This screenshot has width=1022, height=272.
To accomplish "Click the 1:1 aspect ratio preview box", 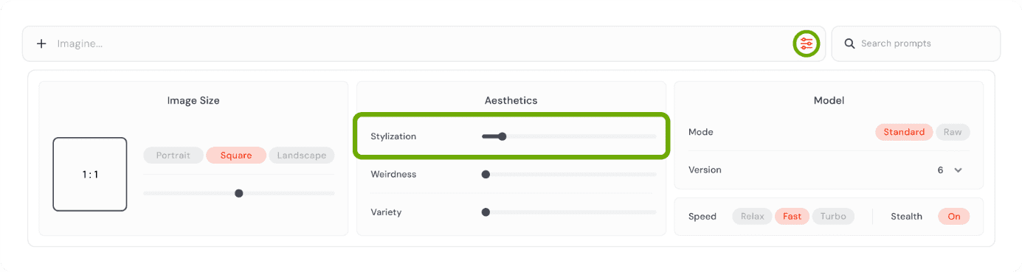I will click(x=90, y=175).
